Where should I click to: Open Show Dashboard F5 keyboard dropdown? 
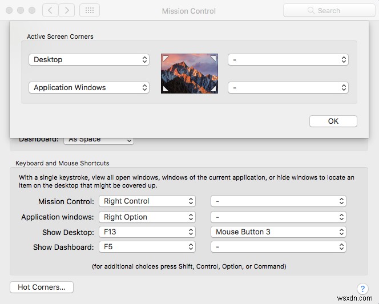147,247
